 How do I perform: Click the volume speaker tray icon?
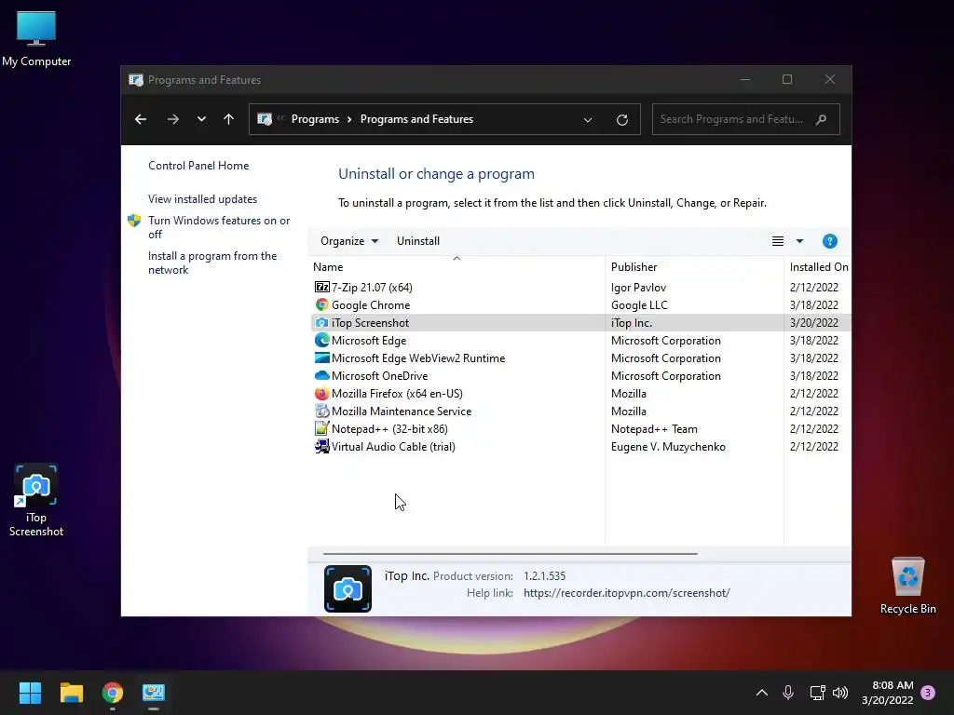840,693
